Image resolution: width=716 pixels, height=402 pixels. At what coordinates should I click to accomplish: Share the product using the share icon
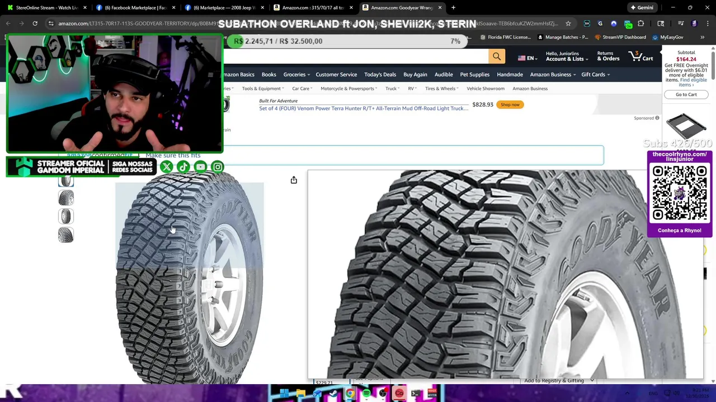click(294, 180)
